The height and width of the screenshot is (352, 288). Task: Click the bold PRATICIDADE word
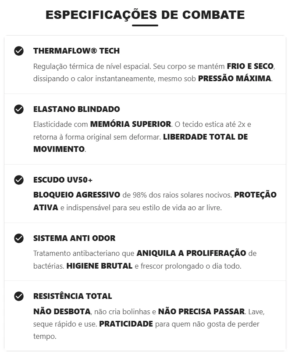[x=126, y=324]
